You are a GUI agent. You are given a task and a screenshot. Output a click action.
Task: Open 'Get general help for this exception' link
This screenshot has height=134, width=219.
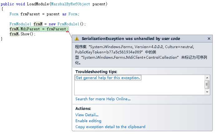108,78
